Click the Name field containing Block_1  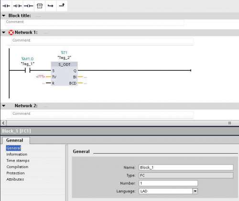[186, 167]
